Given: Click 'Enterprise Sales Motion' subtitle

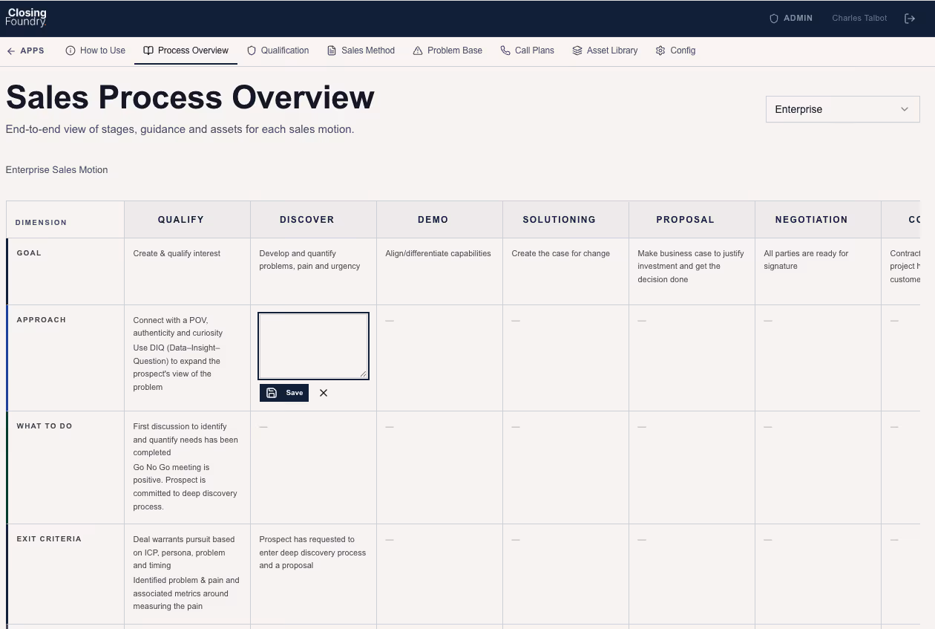Looking at the screenshot, I should point(56,170).
